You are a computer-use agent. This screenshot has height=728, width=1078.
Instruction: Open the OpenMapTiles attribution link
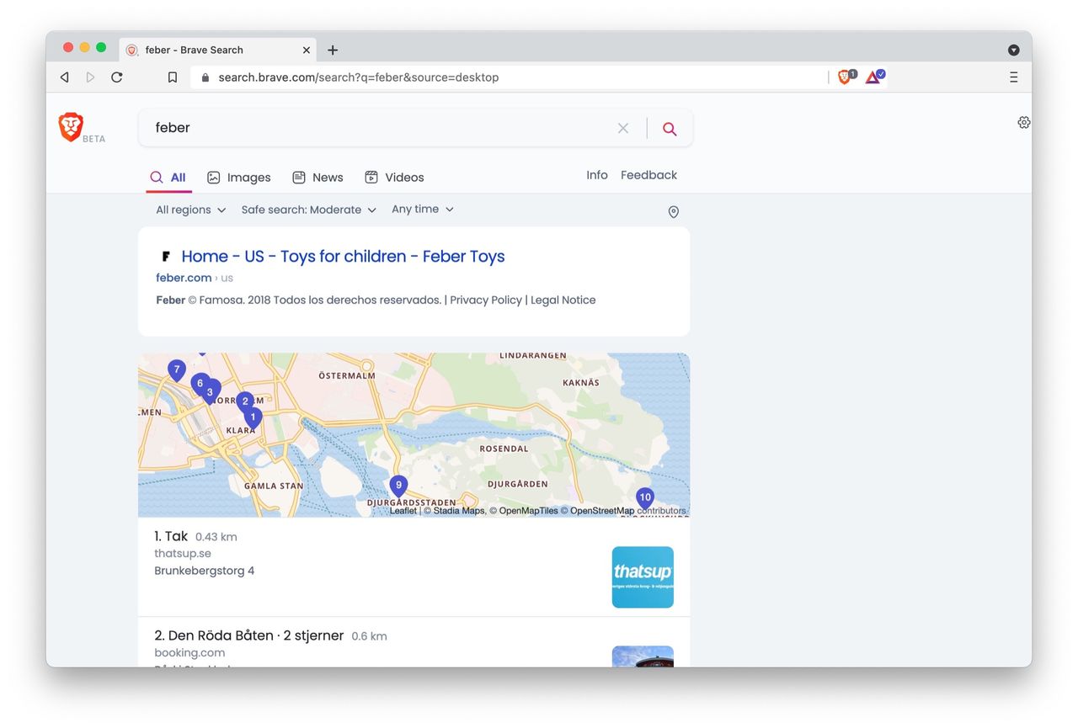pyautogui.click(x=529, y=511)
